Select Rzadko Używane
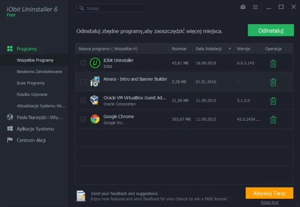Viewport: 300px width, 207px height. (x=32, y=94)
